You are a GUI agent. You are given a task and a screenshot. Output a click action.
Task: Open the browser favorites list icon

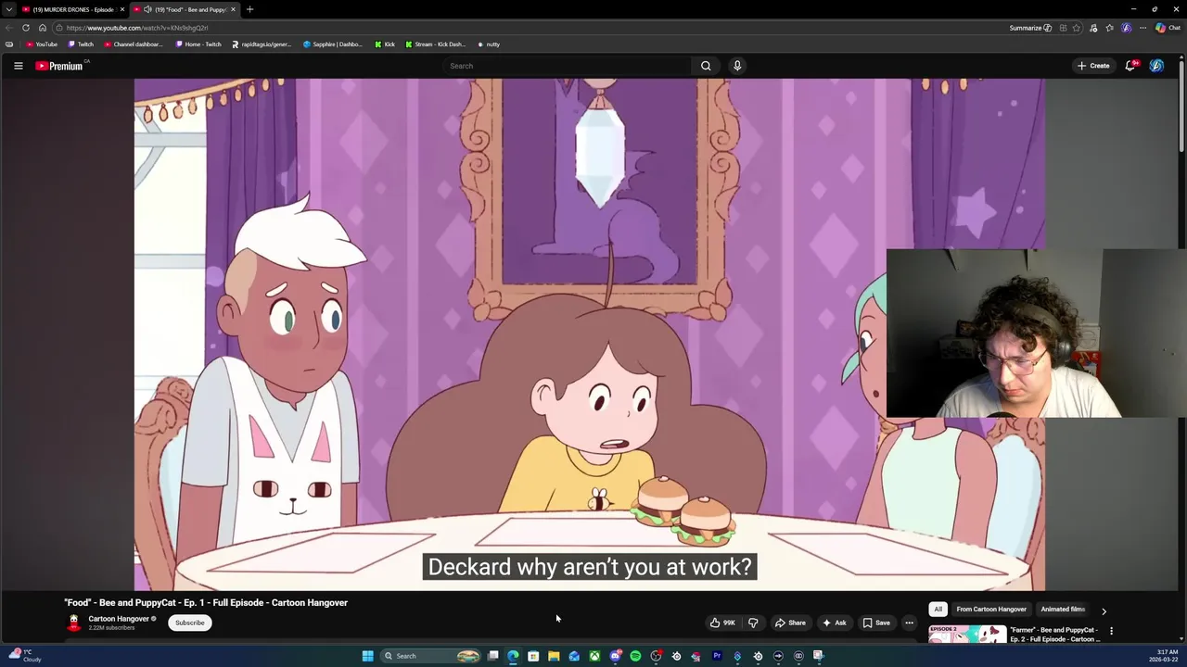point(1110,28)
